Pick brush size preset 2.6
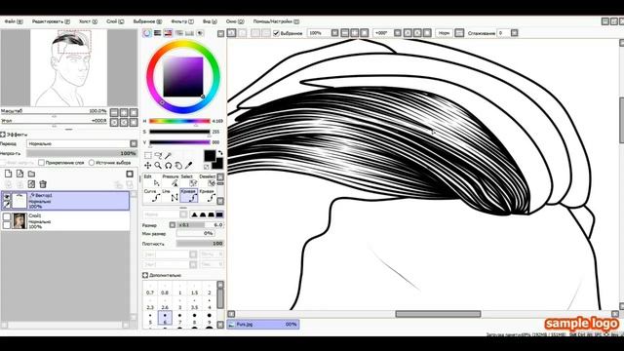The height and width of the screenshot is (351, 624). [x=165, y=304]
